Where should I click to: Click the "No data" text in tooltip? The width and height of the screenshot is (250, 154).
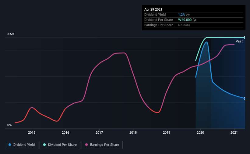tap(184, 25)
